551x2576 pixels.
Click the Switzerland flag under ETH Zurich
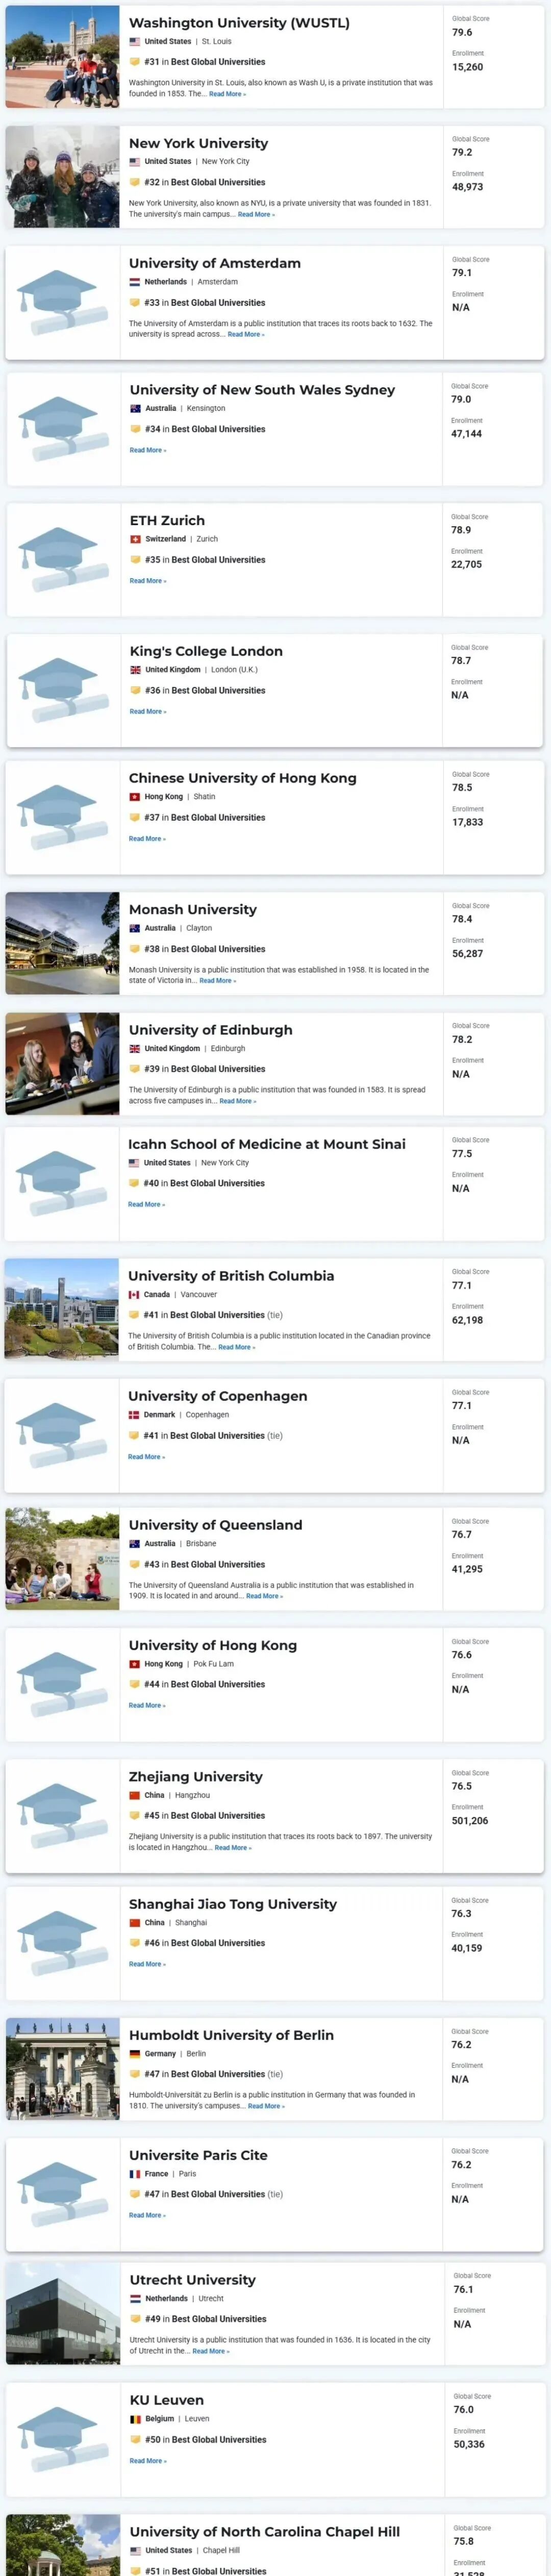[x=135, y=539]
